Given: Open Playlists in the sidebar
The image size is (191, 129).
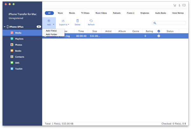Looking at the screenshot, I should 22,39.
